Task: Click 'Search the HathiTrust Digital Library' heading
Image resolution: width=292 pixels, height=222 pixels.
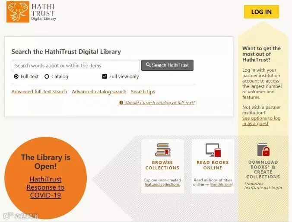Action: point(66,51)
